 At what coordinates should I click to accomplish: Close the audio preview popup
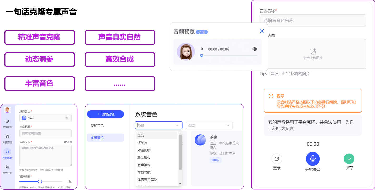pyautogui.click(x=261, y=31)
